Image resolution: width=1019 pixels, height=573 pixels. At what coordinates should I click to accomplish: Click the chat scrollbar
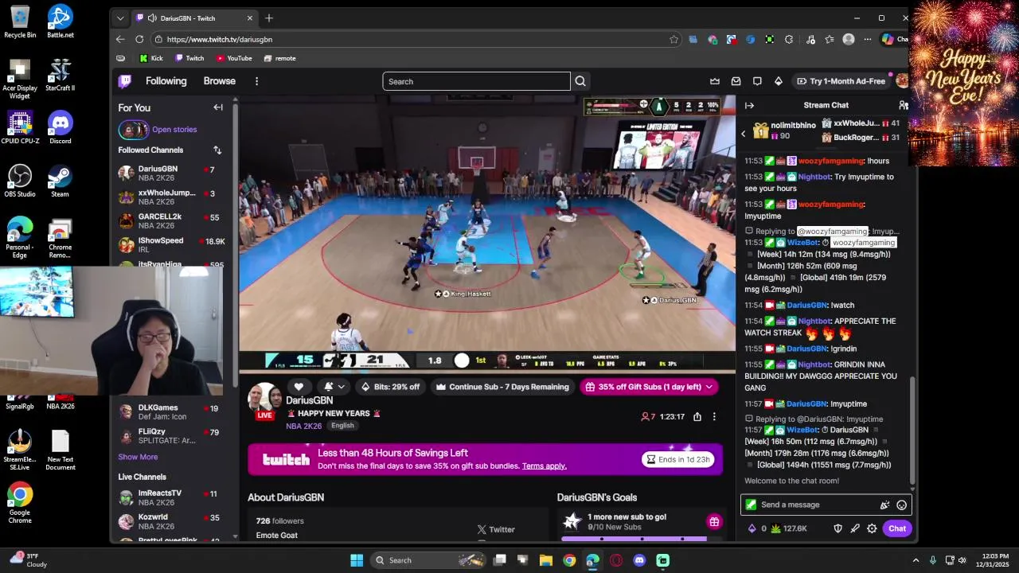click(912, 430)
